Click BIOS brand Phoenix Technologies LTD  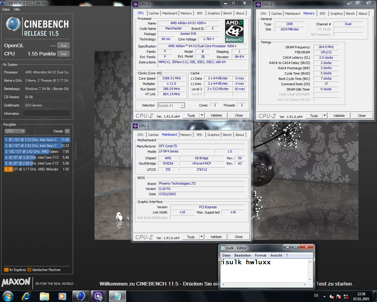tap(201, 183)
